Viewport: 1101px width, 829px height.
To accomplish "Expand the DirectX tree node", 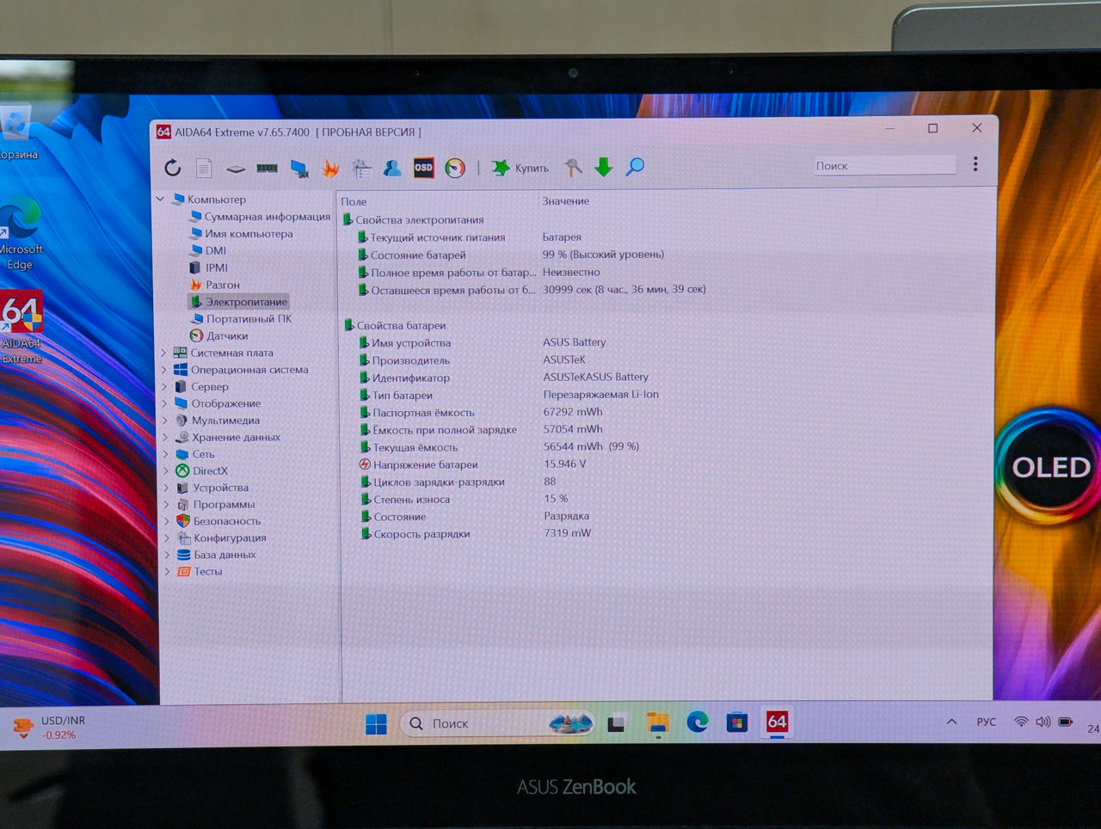I will pos(166,471).
